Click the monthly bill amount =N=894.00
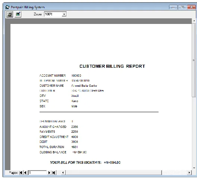This screenshot has height=178, width=197. coord(112,163)
